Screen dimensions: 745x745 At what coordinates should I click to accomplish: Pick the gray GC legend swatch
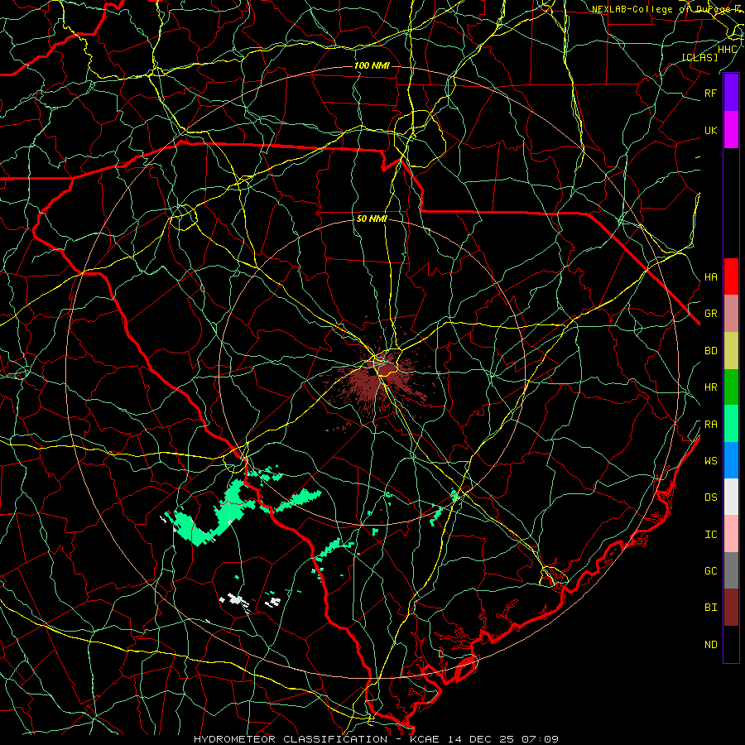point(731,570)
